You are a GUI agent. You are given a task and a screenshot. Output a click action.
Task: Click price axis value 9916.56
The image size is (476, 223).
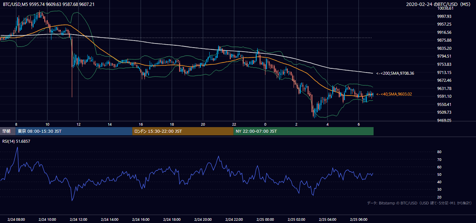(x=444, y=32)
